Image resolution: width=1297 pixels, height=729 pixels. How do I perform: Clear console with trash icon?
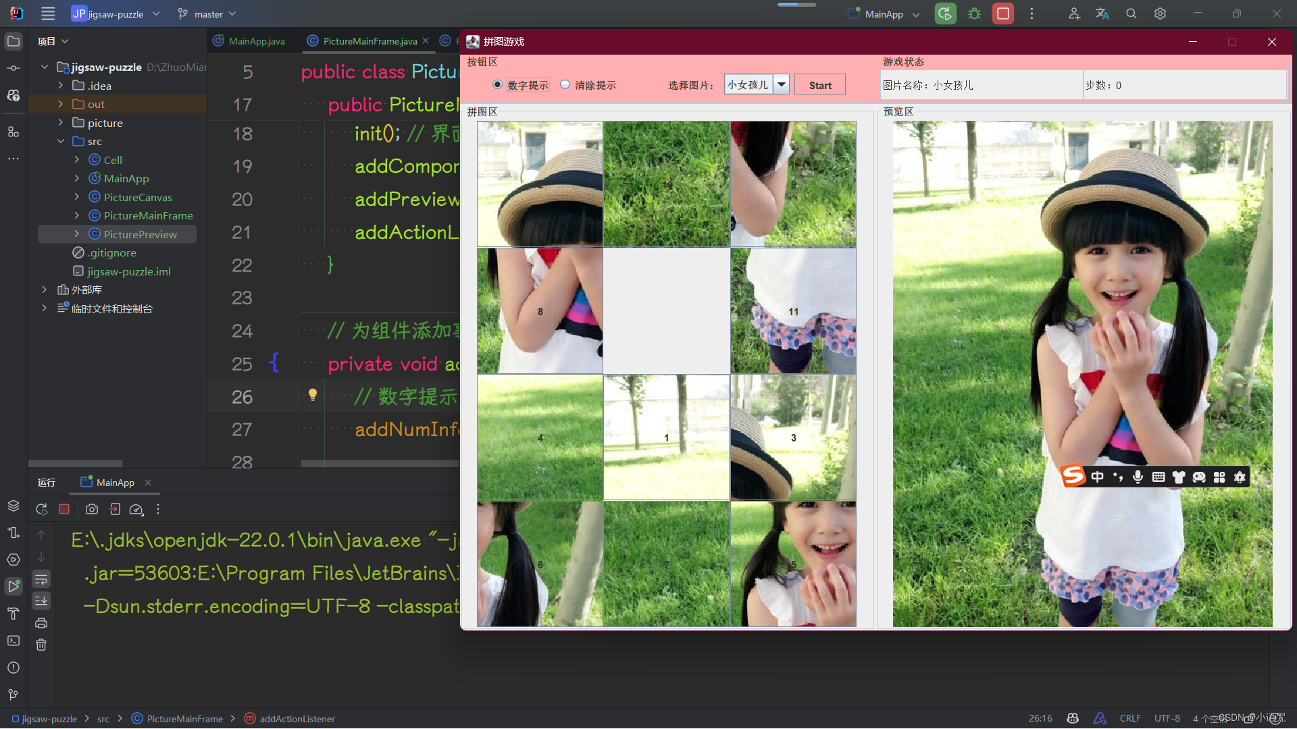(41, 645)
